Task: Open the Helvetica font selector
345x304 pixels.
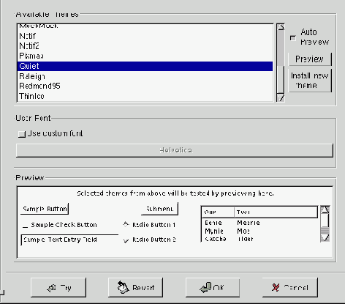Action: pyautogui.click(x=175, y=150)
